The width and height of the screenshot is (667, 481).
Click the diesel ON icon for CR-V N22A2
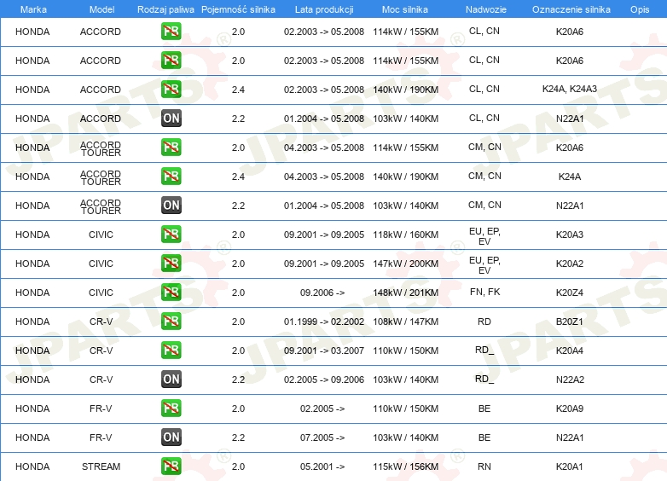pos(171,379)
